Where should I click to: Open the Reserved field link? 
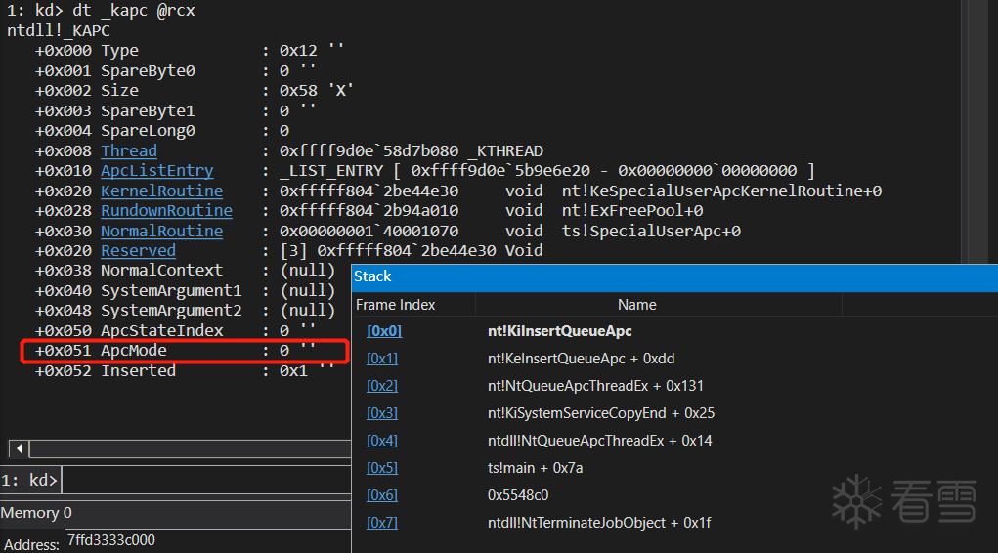click(x=138, y=251)
